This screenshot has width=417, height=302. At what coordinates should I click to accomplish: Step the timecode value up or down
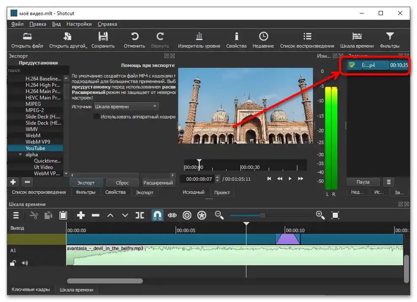point(217,179)
